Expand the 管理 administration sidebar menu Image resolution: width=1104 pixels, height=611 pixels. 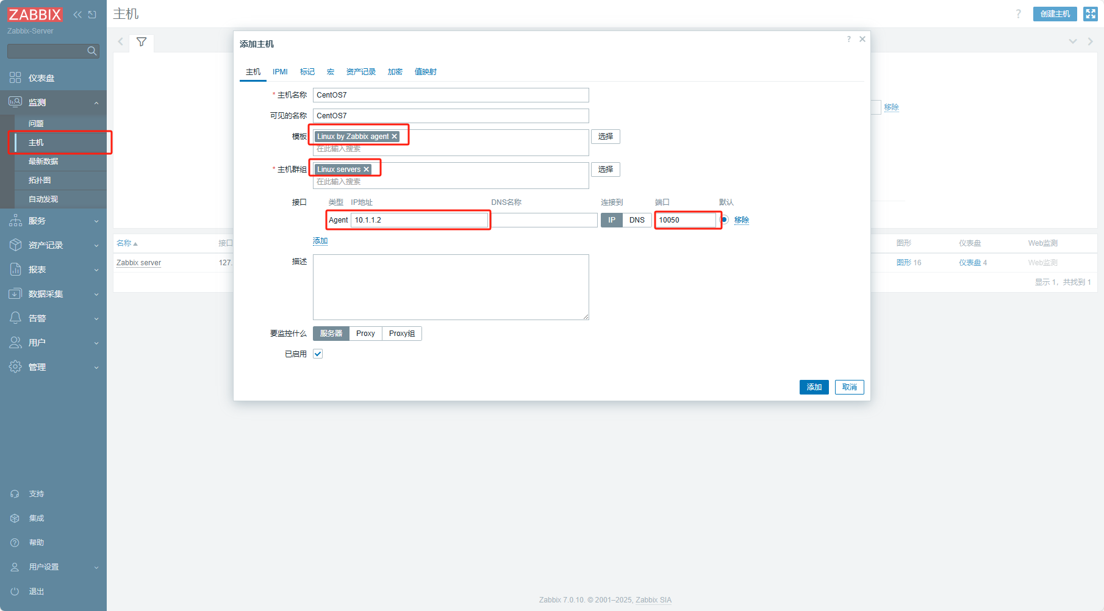53,367
